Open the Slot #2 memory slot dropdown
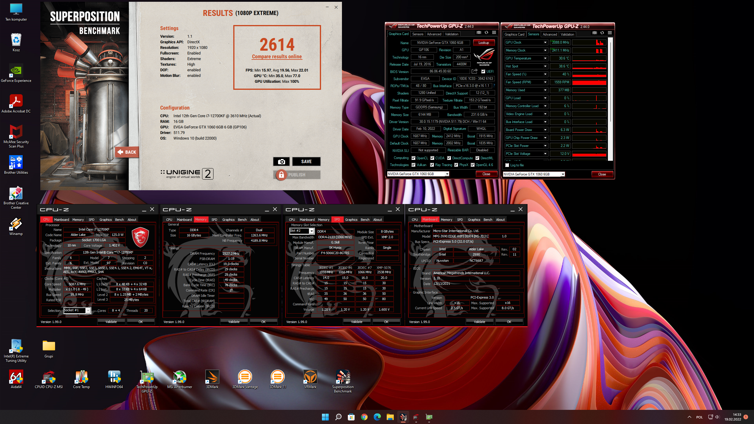The width and height of the screenshot is (754, 424). point(312,231)
